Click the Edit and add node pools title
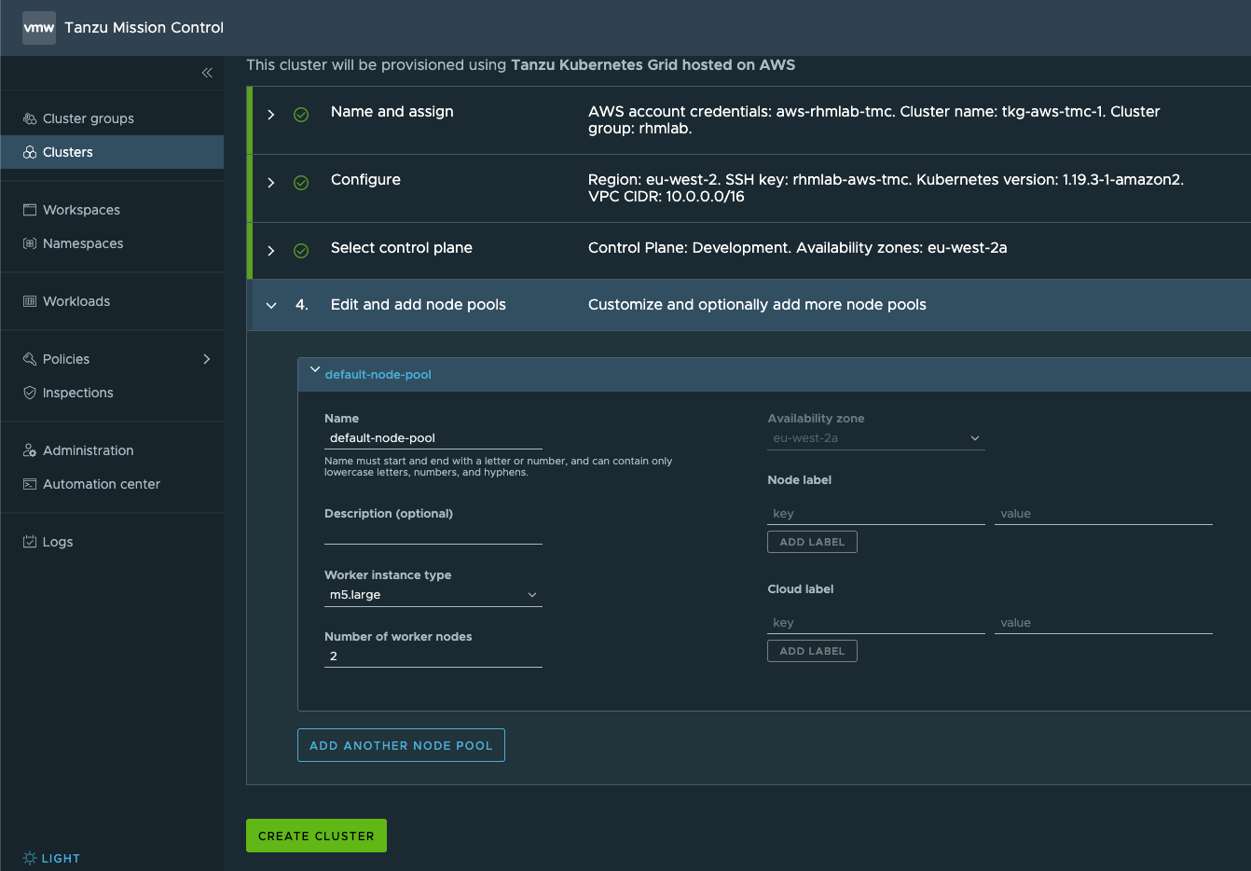This screenshot has height=871, width=1251. pos(419,305)
